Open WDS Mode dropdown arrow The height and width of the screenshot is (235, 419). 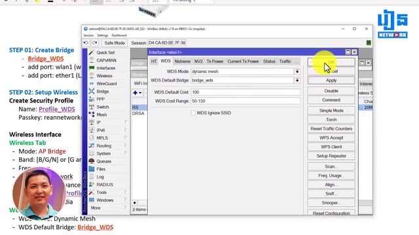click(x=297, y=71)
